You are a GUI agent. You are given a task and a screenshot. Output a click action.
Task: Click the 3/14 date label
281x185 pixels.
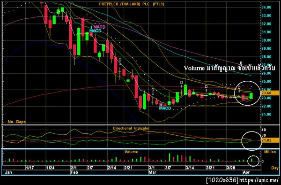pos(190,168)
